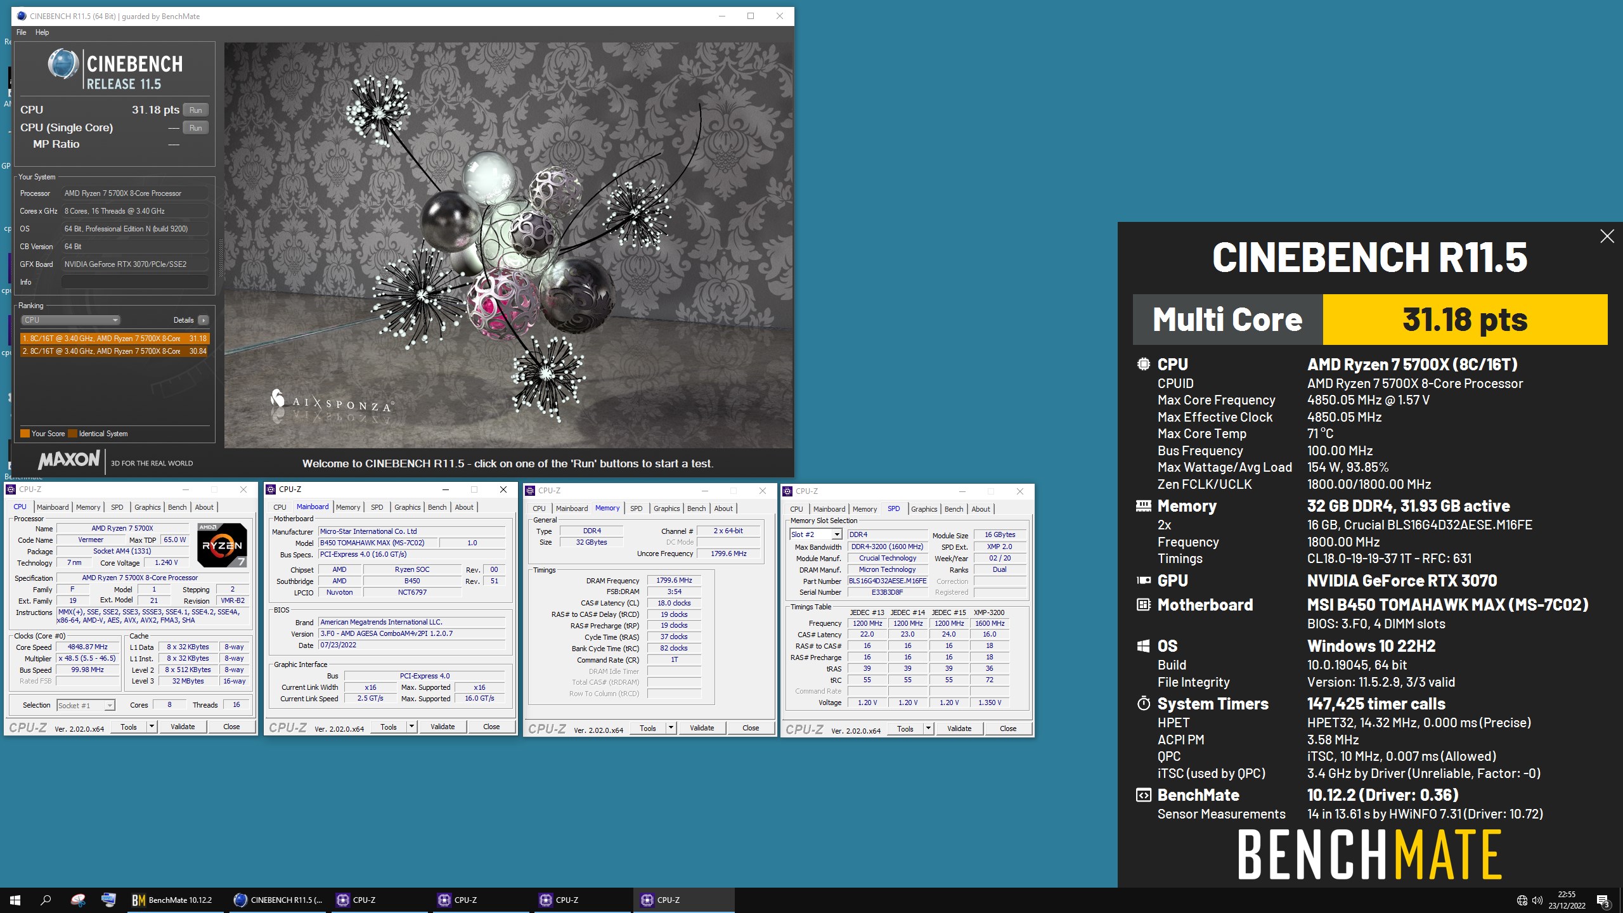1623x913 pixels.
Task: Expand the Ranking CPU dropdown
Action: pyautogui.click(x=70, y=320)
